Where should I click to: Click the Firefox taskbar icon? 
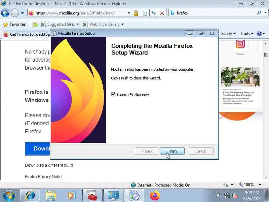point(155,196)
